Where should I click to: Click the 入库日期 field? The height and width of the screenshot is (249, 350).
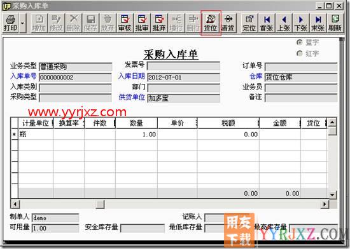(x=183, y=77)
